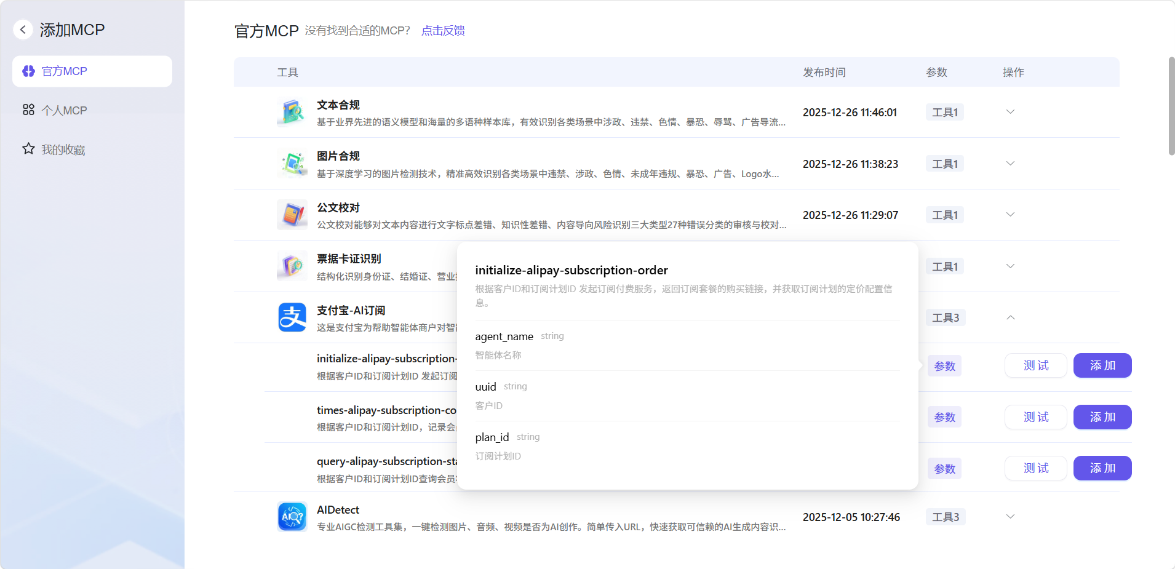The height and width of the screenshot is (569, 1175).
Task: Click publish time 2025-12-05 10:27:46
Action: pos(851,517)
